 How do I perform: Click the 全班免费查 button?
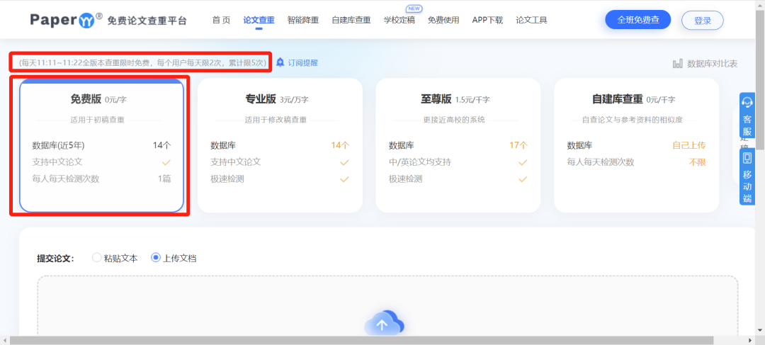(637, 20)
